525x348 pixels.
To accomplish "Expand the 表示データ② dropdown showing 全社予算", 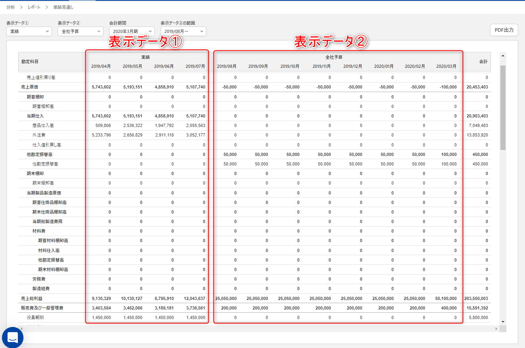I will pos(81,31).
